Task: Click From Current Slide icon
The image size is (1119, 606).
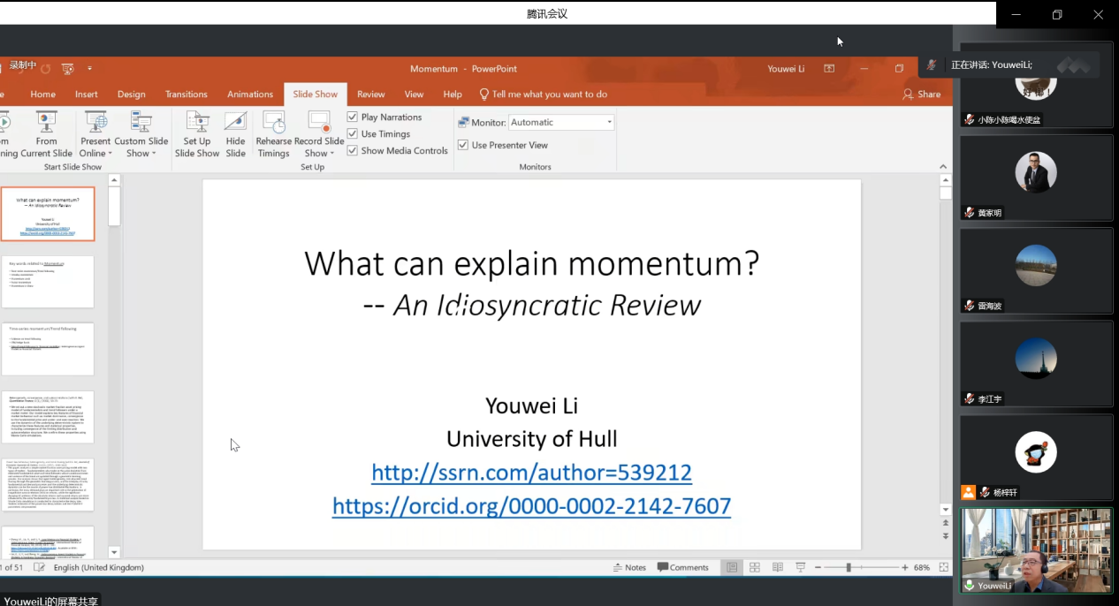Action: 46,123
